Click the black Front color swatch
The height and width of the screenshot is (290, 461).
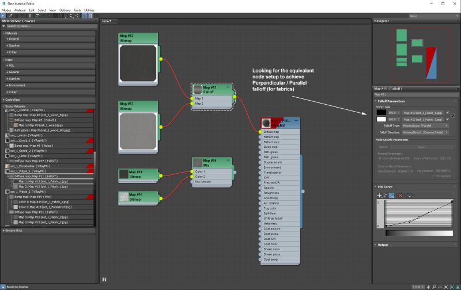point(381,112)
